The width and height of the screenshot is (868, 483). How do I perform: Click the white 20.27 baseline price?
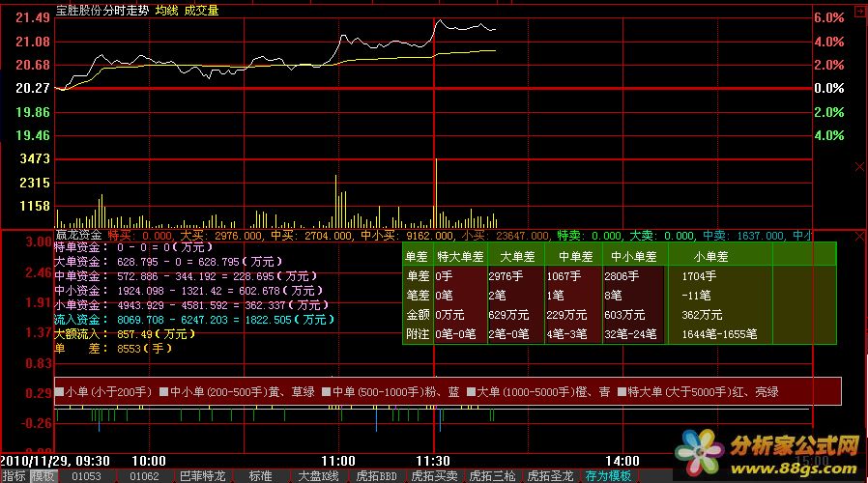point(33,88)
